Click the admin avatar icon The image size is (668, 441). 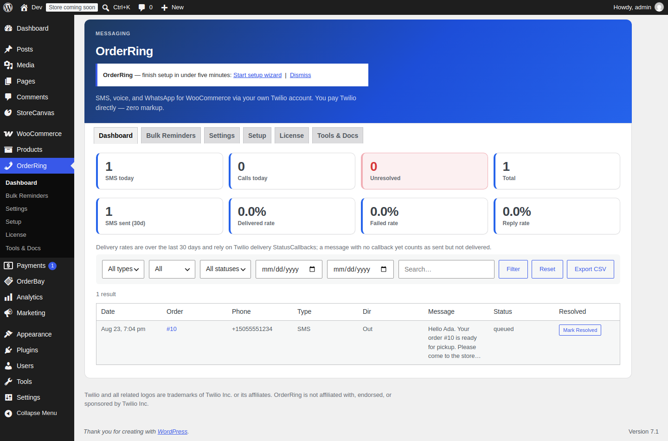[659, 7]
